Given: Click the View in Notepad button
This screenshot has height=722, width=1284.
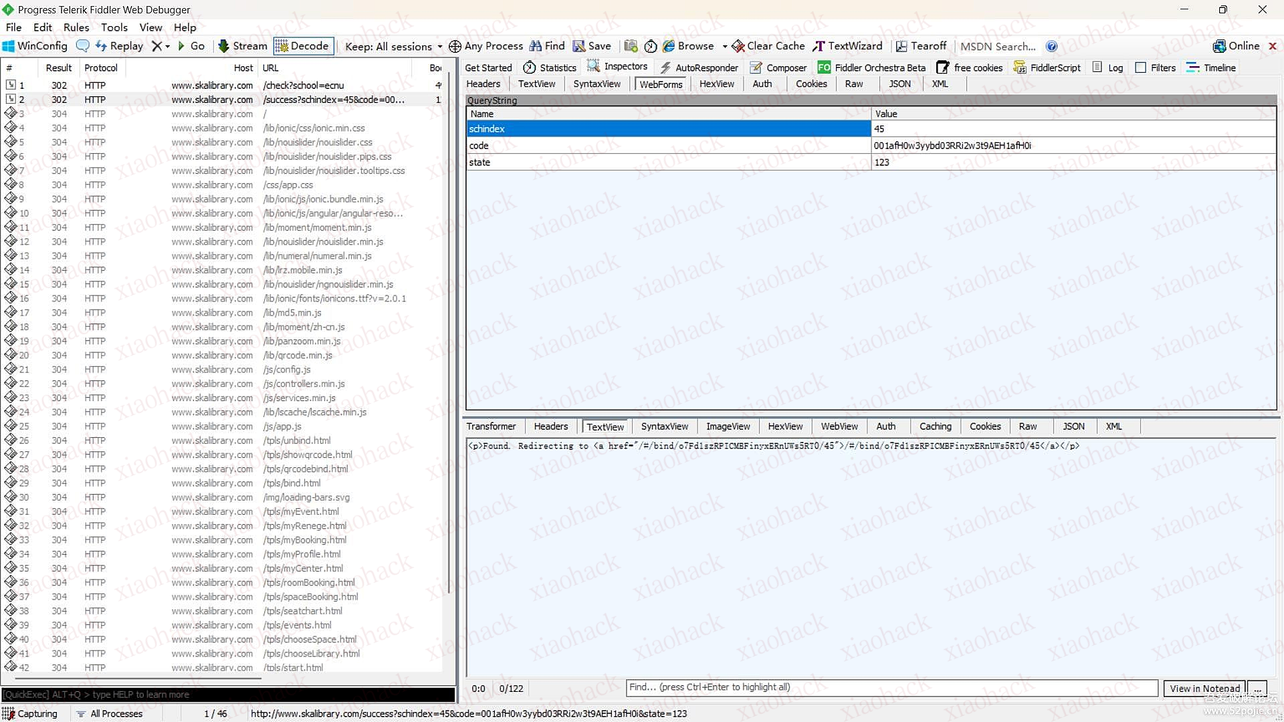Looking at the screenshot, I should (x=1204, y=689).
